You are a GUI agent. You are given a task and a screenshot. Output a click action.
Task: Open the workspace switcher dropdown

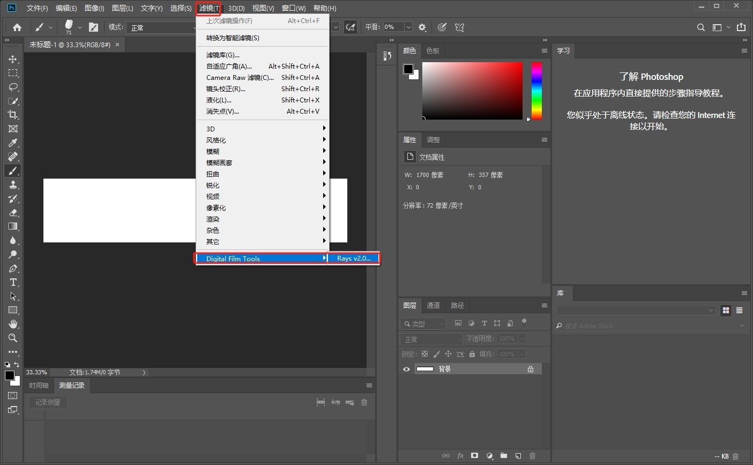(721, 27)
